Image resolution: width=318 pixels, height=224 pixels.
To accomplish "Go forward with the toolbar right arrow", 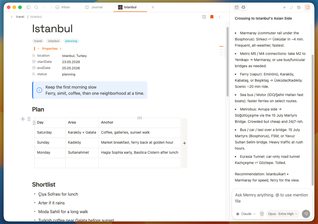I will pyautogui.click(x=52, y=7).
